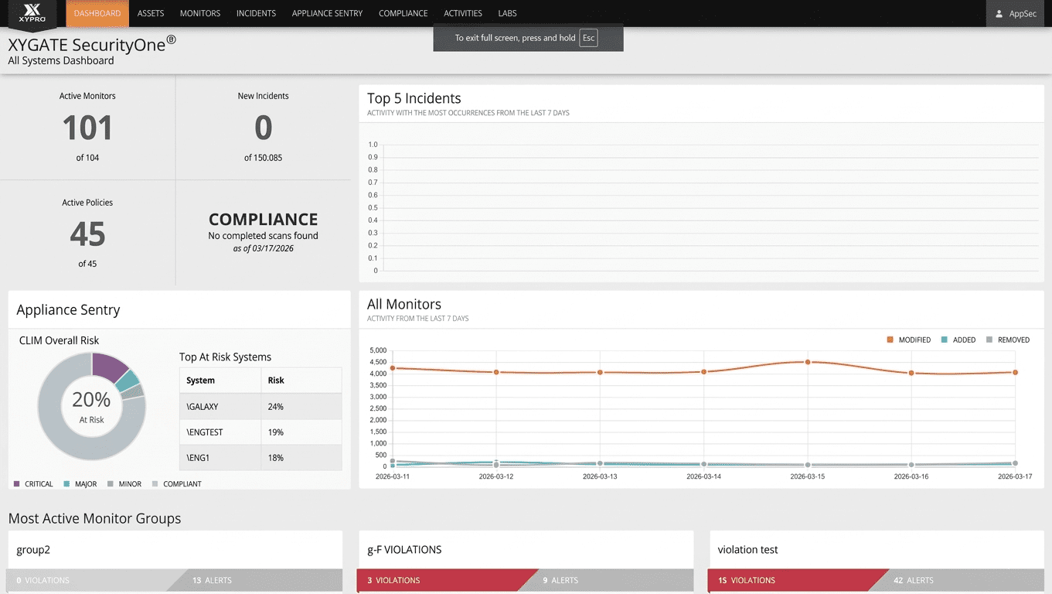1052x594 pixels.
Task: Click the 2026-03-15 MODIFIED data point
Action: click(808, 362)
